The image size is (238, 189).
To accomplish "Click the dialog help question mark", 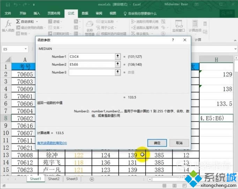I will pos(173,40).
